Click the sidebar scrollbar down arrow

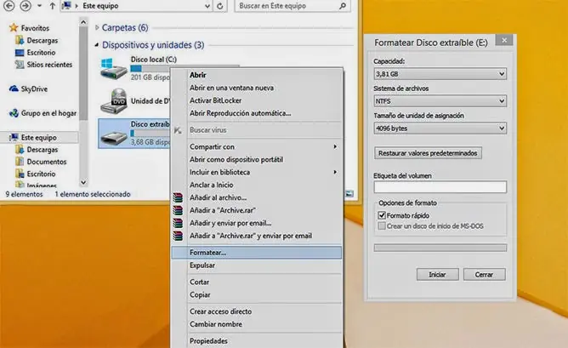click(x=83, y=182)
